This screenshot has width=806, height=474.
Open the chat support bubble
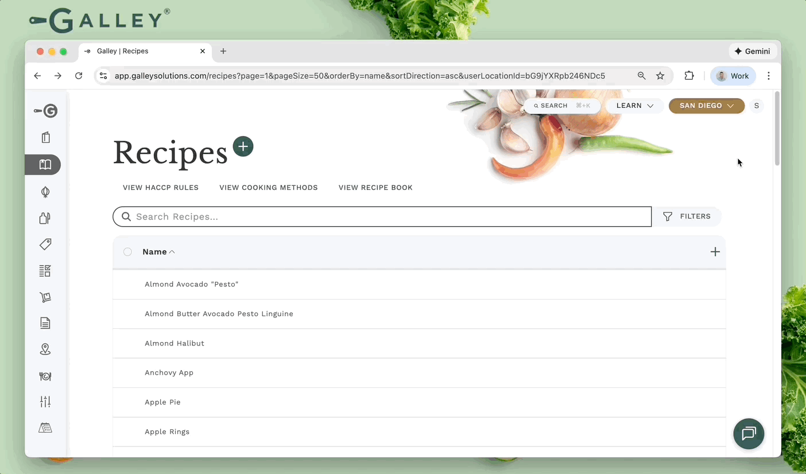(x=749, y=434)
